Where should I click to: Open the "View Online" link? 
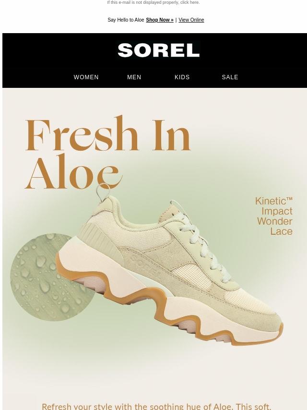click(191, 20)
